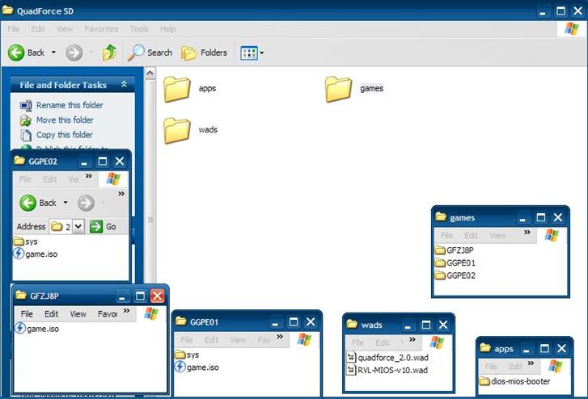Click the Forward arrow in QuadForce SD toolbar
The height and width of the screenshot is (399, 588).
pyautogui.click(x=74, y=52)
